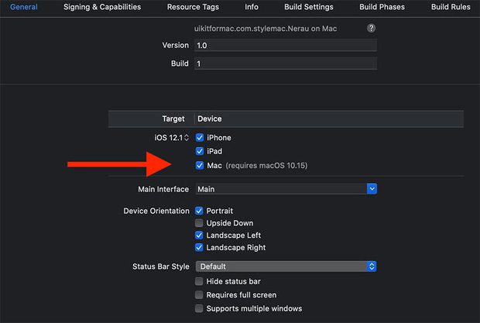Check the Hide status bar option
This screenshot has height=323, width=480.
200,282
